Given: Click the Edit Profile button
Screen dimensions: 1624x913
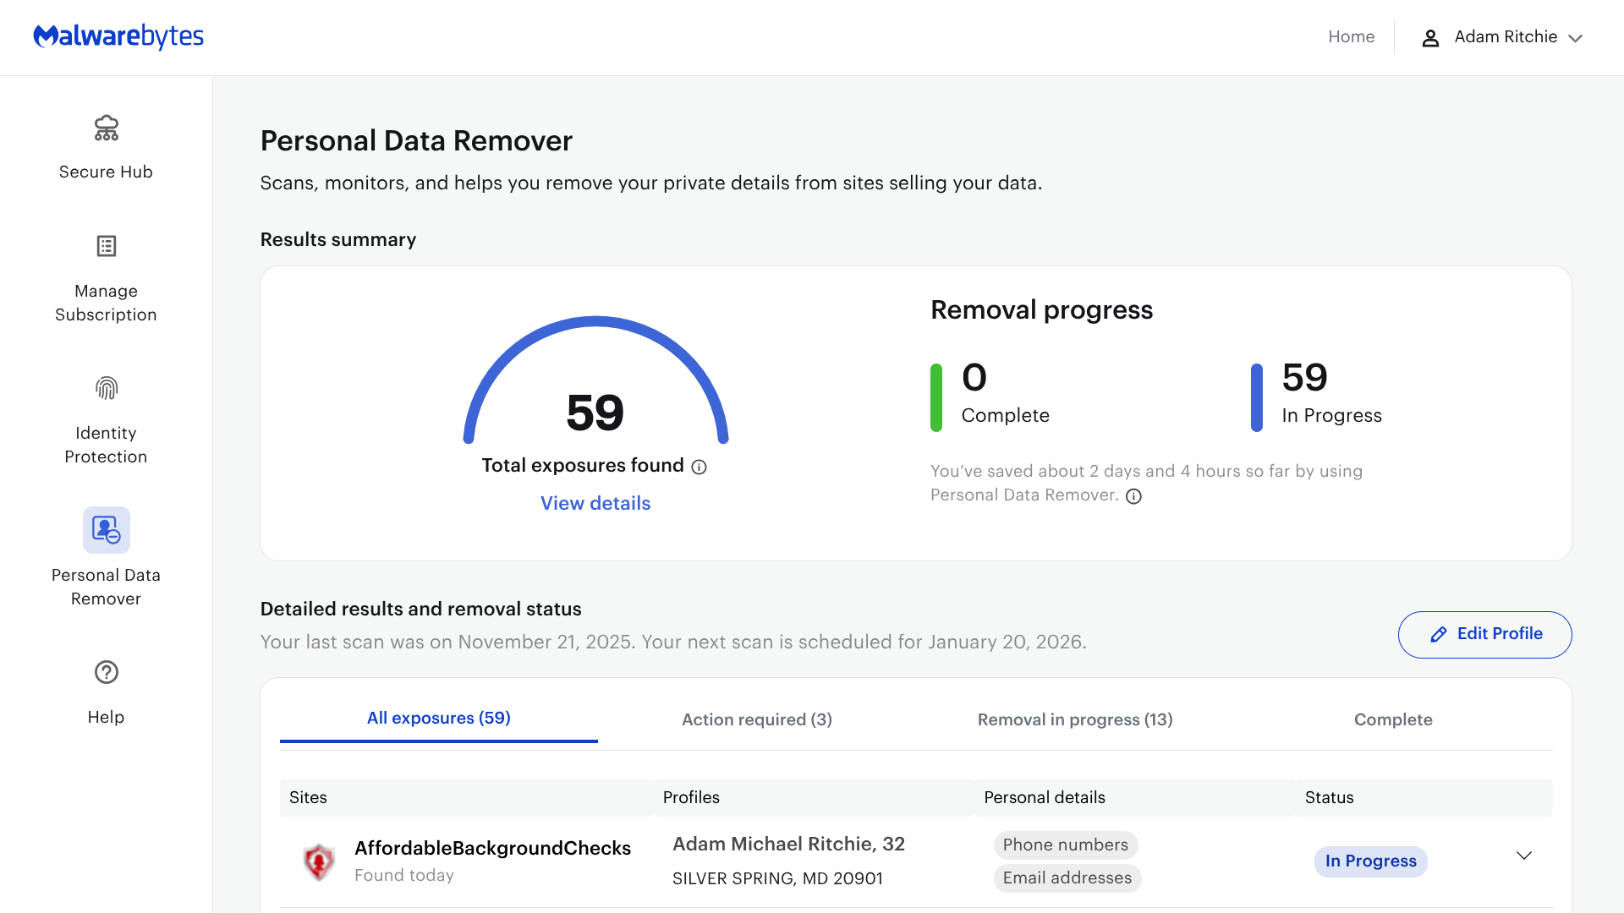Looking at the screenshot, I should point(1484,634).
